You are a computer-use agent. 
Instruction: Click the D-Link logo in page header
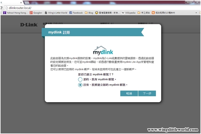[29, 25]
